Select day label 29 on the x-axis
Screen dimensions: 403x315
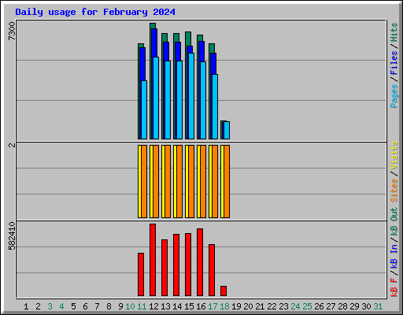354,306
